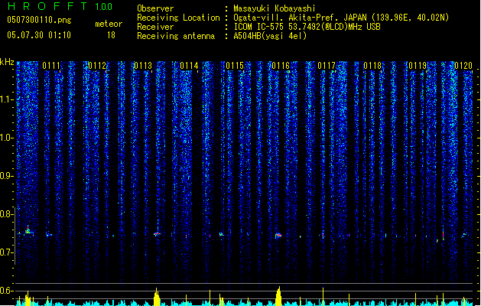
Task: Click the meteor echo just before 0111
Action: pyautogui.click(x=28, y=230)
